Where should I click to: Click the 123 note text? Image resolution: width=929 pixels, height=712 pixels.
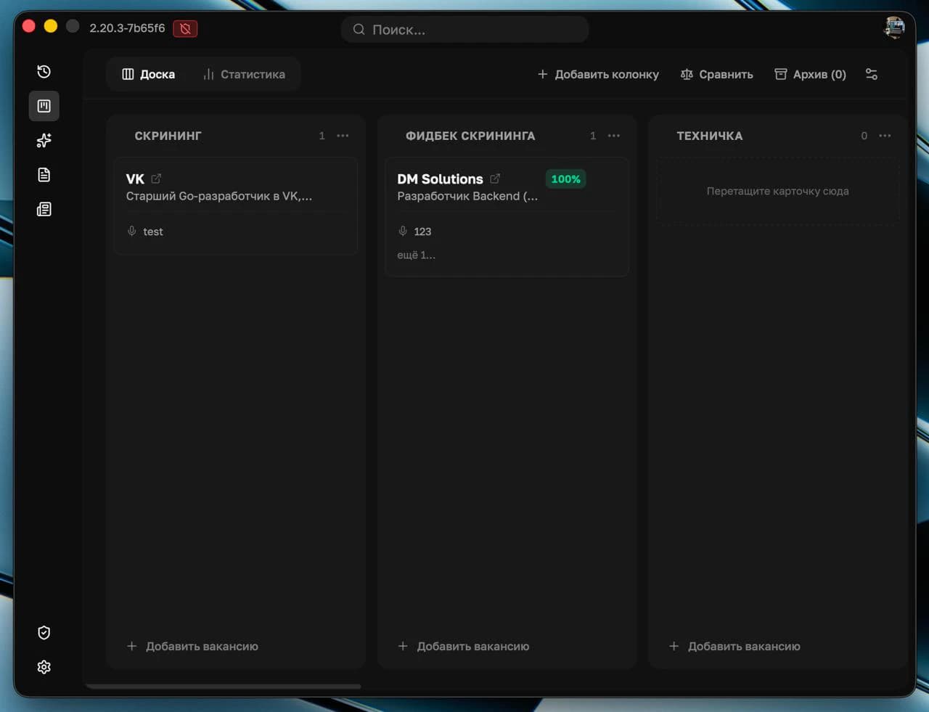pos(422,232)
